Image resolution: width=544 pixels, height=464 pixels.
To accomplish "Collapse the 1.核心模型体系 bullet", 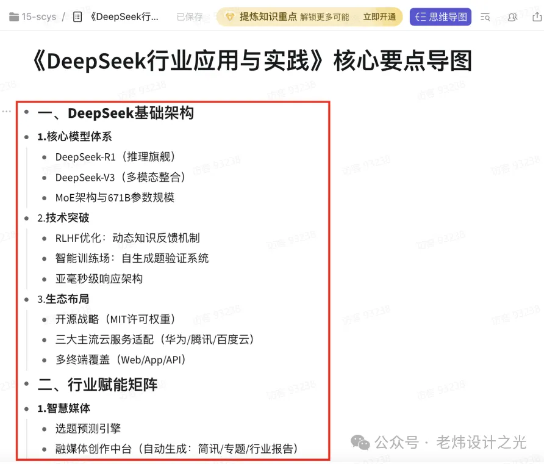I will pyautogui.click(x=26, y=137).
